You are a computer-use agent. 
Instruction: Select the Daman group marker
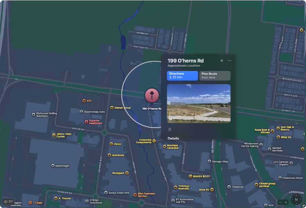(112, 108)
